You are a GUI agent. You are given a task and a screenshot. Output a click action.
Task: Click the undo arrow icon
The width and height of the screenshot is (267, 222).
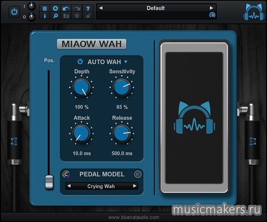(66, 9)
